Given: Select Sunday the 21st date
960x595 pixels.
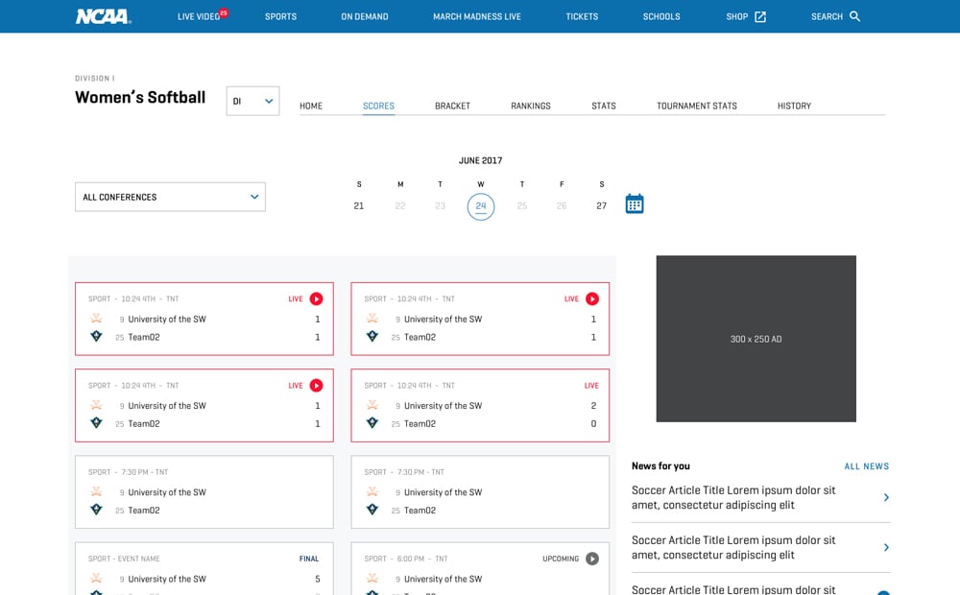Looking at the screenshot, I should [359, 205].
